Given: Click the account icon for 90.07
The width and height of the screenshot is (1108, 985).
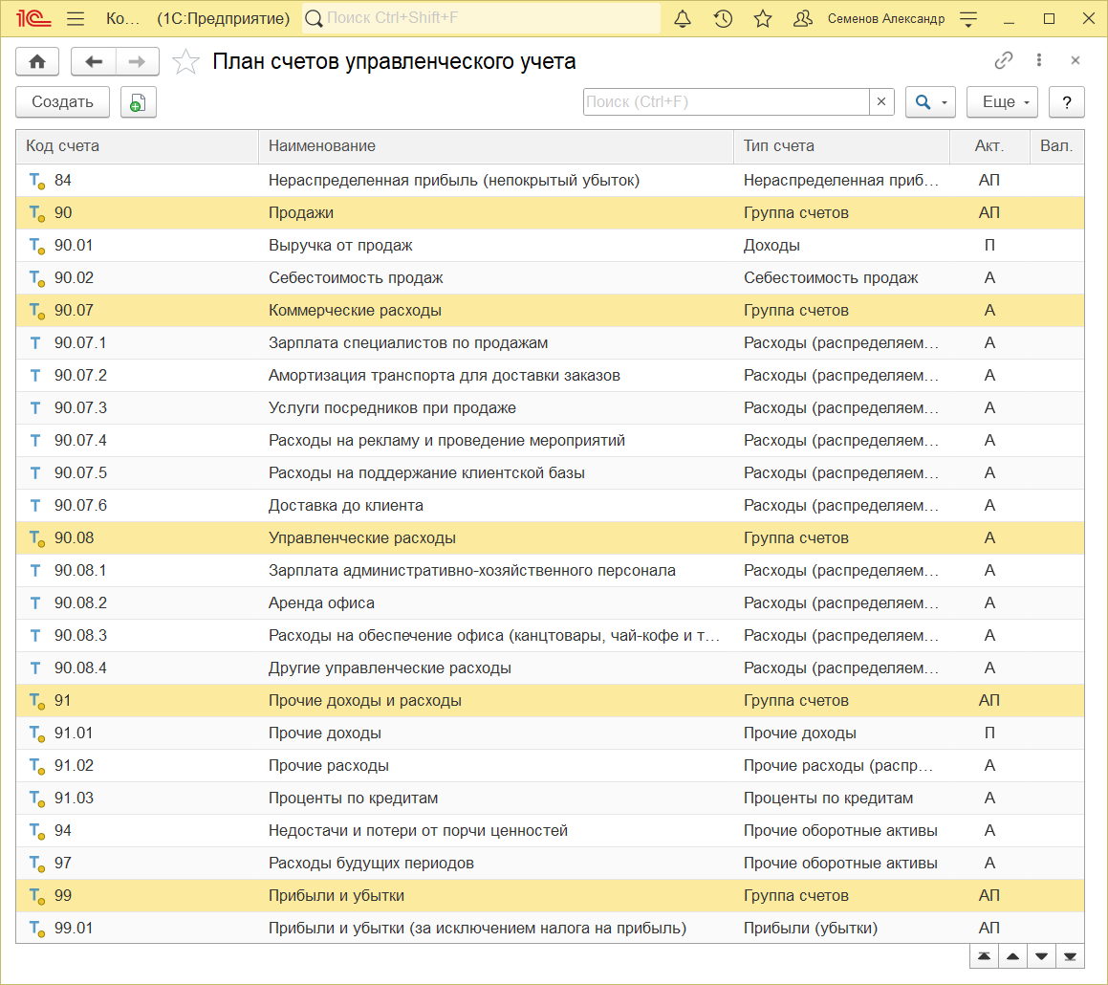Looking at the screenshot, I should [x=36, y=311].
